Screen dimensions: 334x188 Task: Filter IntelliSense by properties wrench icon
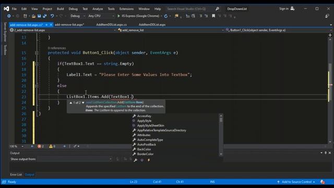click(x=136, y=160)
